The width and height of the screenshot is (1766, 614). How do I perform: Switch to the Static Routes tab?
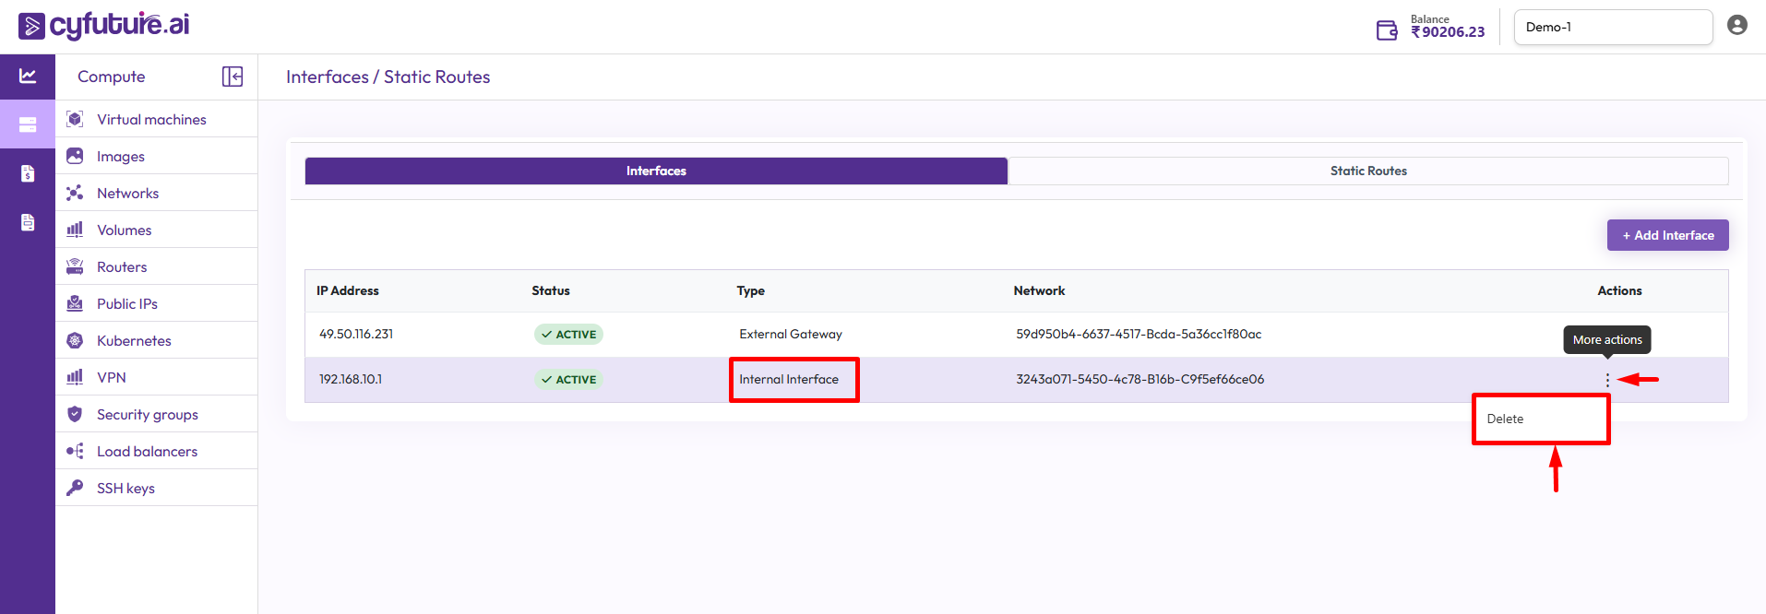[1367, 171]
